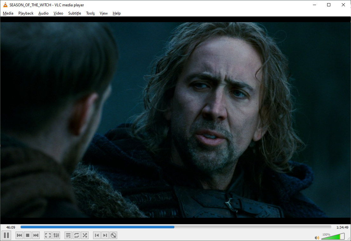Viewport: 351px width, 241px height.
Task: Open the DVD disc menu button
Action: pyautogui.click(x=113, y=235)
